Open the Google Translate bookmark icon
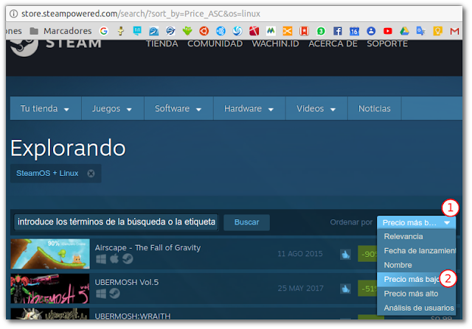Viewport: 472px width, 329px height. click(x=421, y=31)
